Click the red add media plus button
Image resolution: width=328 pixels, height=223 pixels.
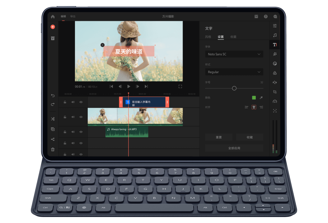coord(53,27)
